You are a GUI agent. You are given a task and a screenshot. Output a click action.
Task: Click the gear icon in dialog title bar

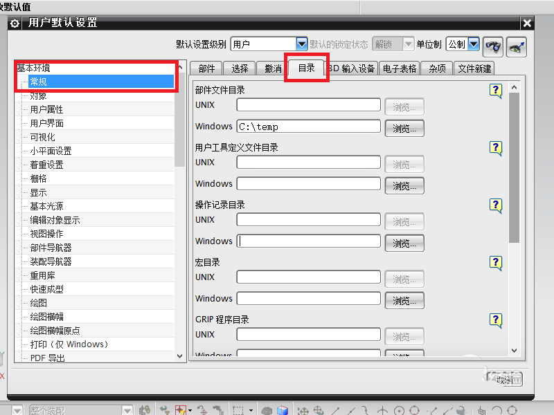point(14,22)
